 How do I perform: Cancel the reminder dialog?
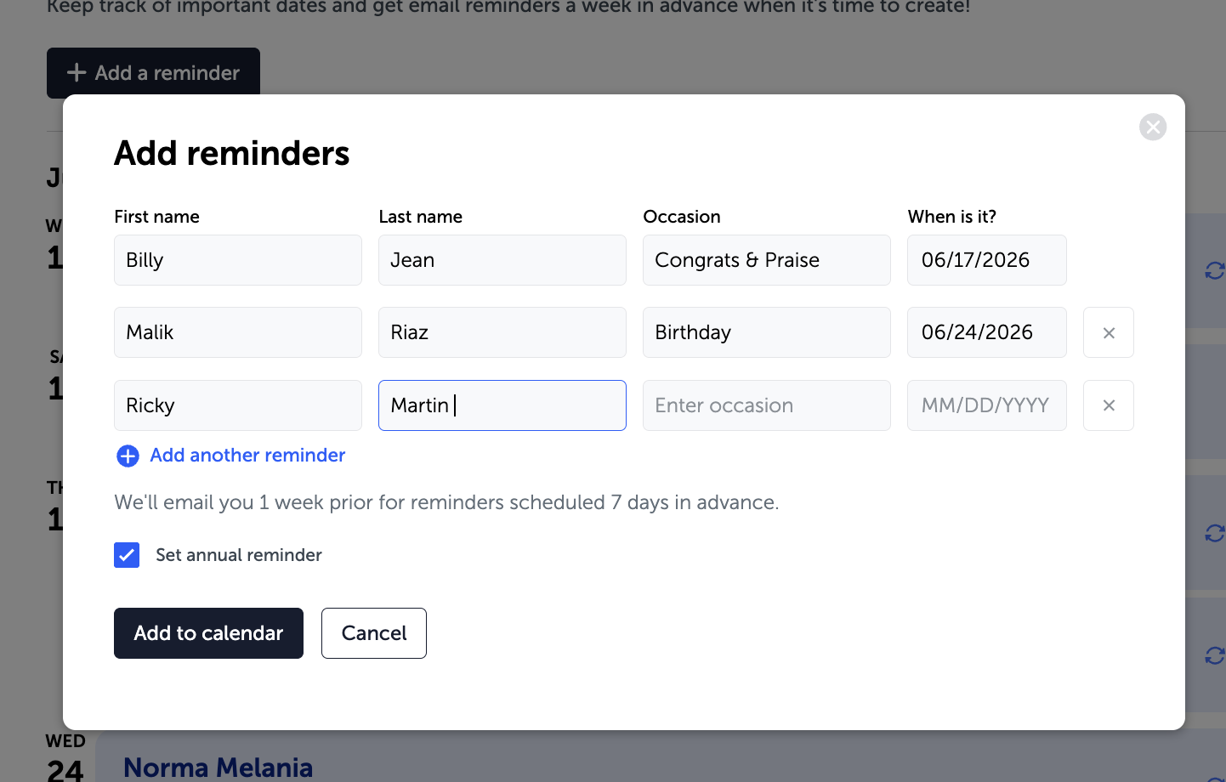point(374,633)
